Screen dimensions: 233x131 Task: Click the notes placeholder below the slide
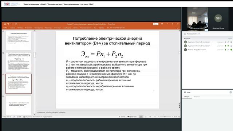click(x=51, y=112)
